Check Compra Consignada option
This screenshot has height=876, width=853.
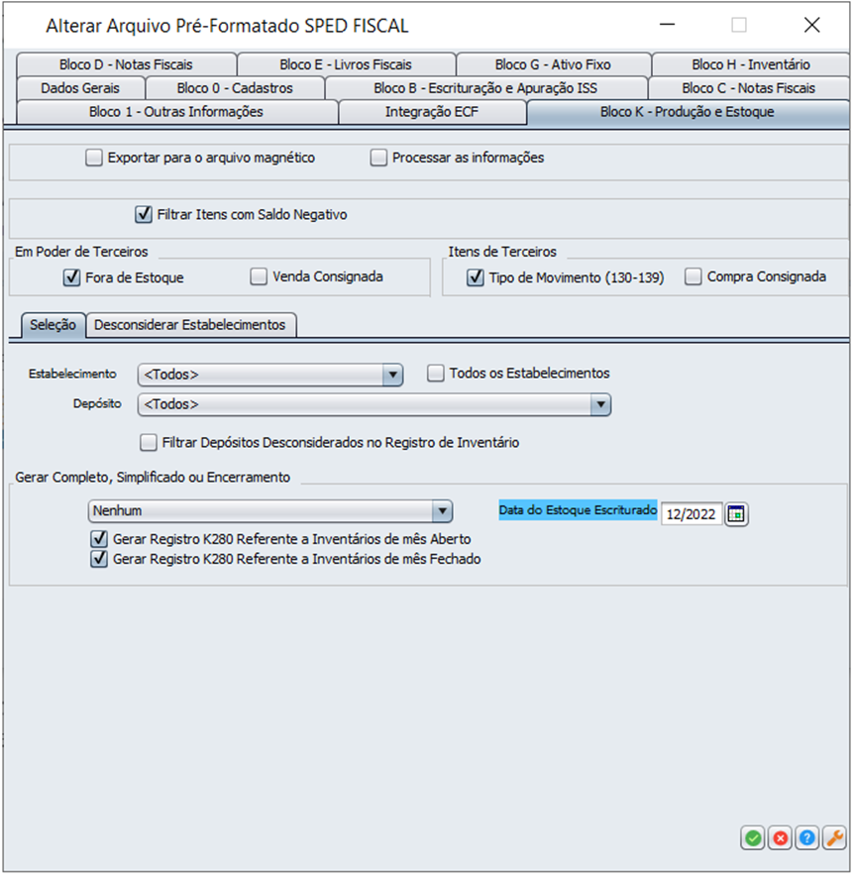click(693, 276)
